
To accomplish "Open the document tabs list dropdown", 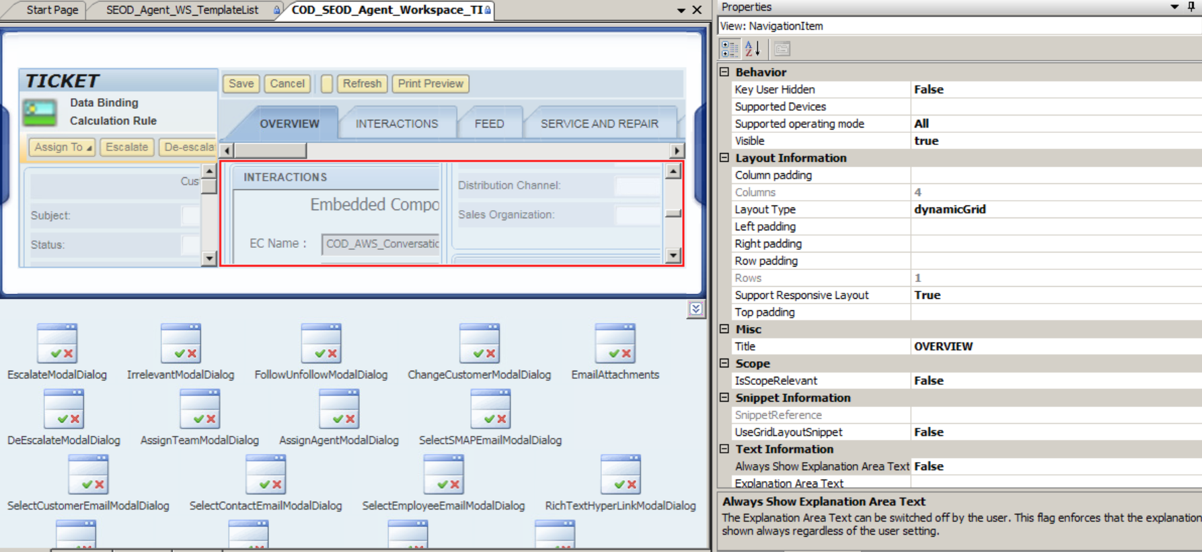I will point(681,10).
